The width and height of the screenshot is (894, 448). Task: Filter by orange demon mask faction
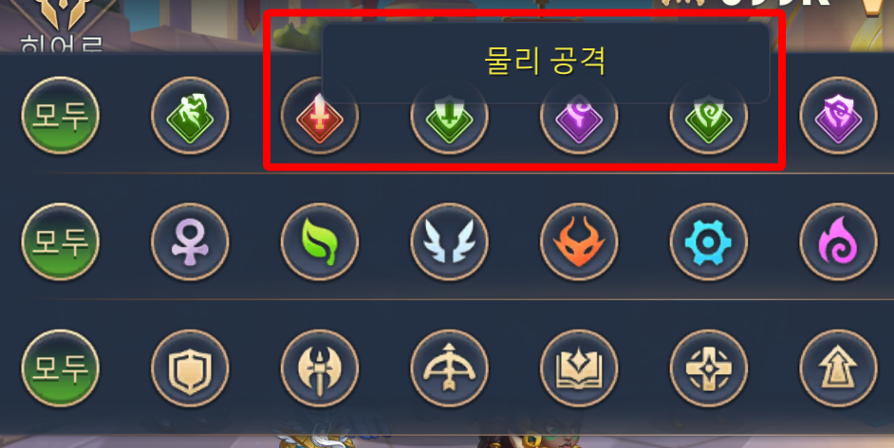[579, 242]
